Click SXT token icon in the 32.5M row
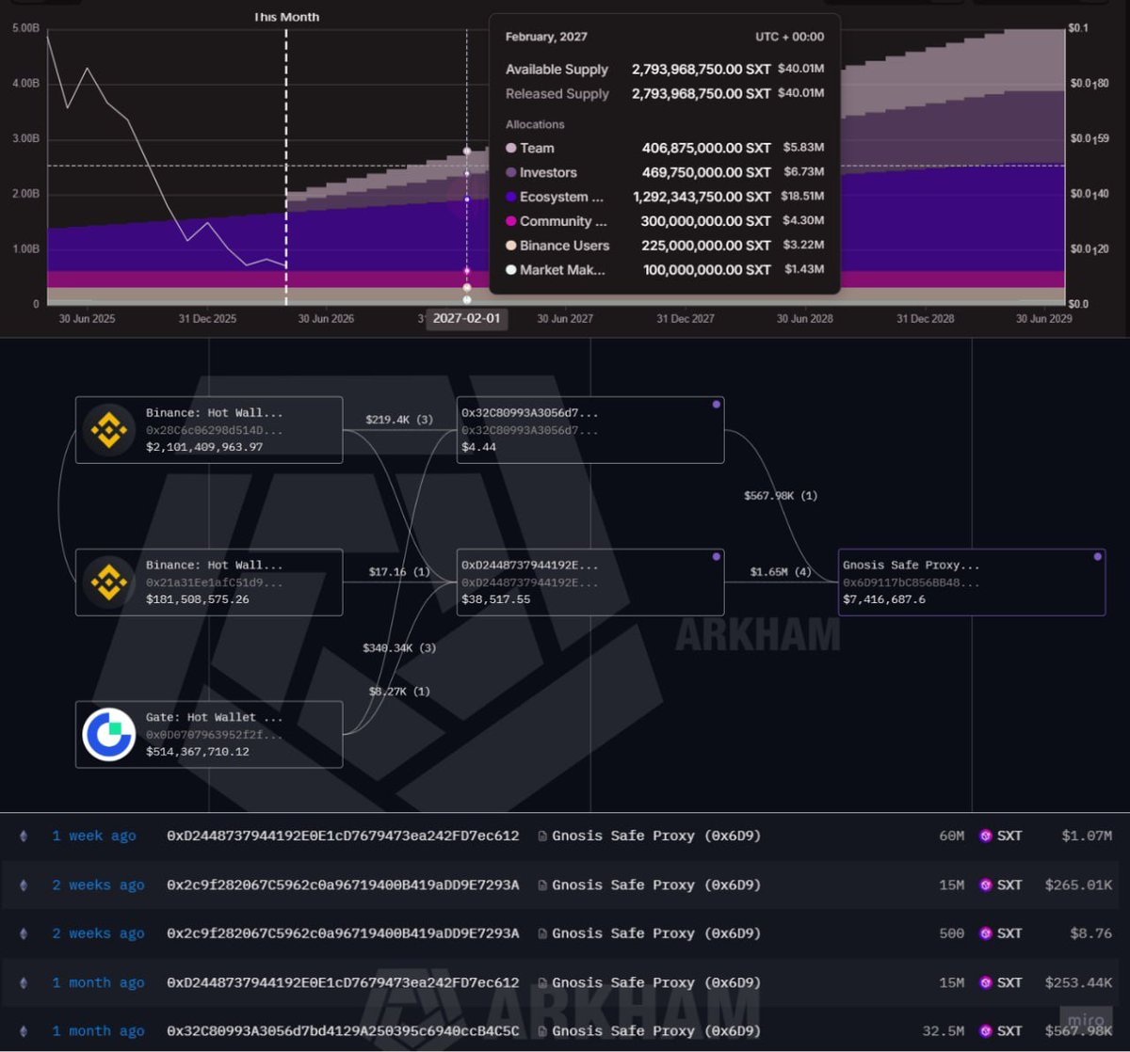The width and height of the screenshot is (1130, 1052). click(x=985, y=1031)
